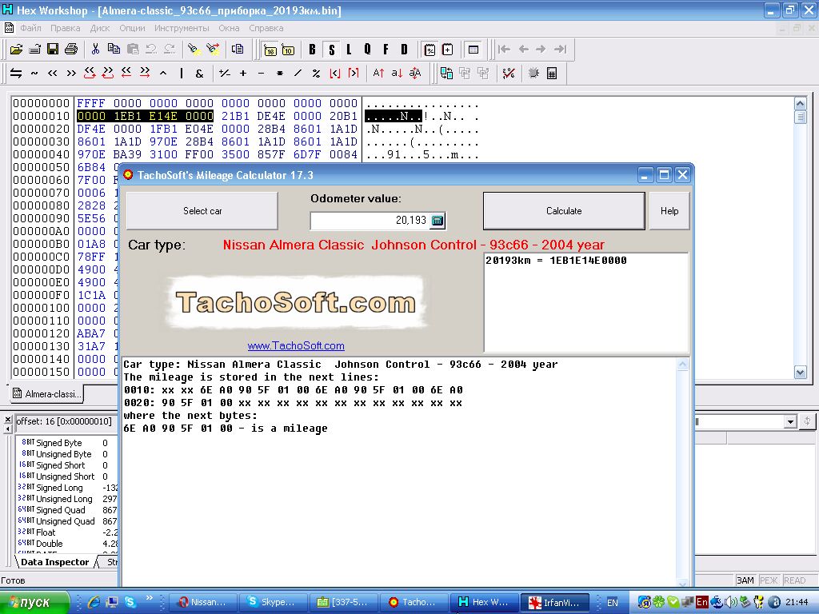Convert selection to upper case icon
This screenshot has height=614, width=819.
click(378, 74)
